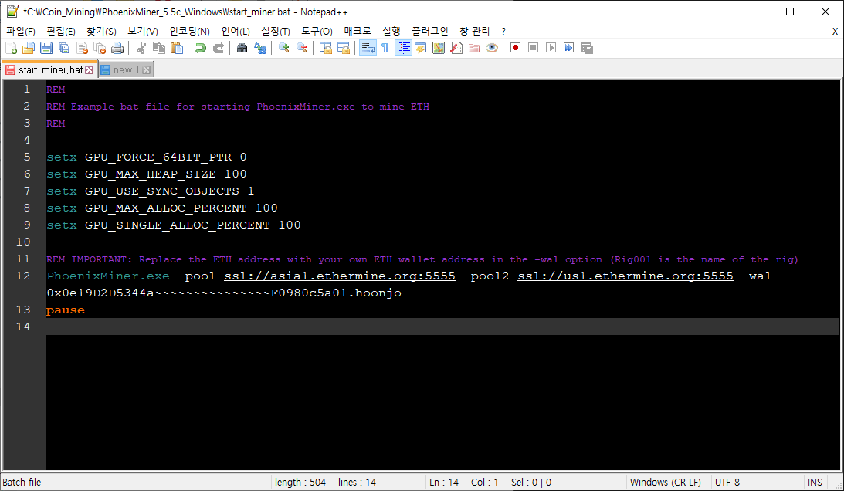Open the 매크로 menu
This screenshot has height=491, width=844.
click(358, 31)
